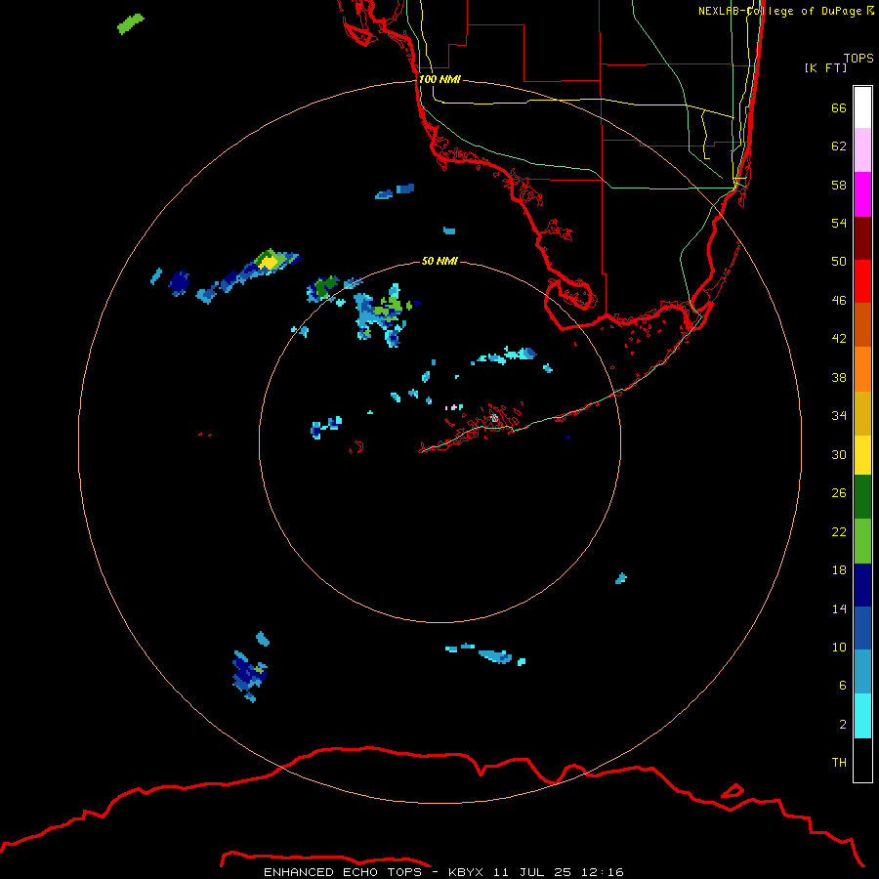Click the "[K FT]" units label
This screenshot has width=879, height=879.
tap(825, 67)
